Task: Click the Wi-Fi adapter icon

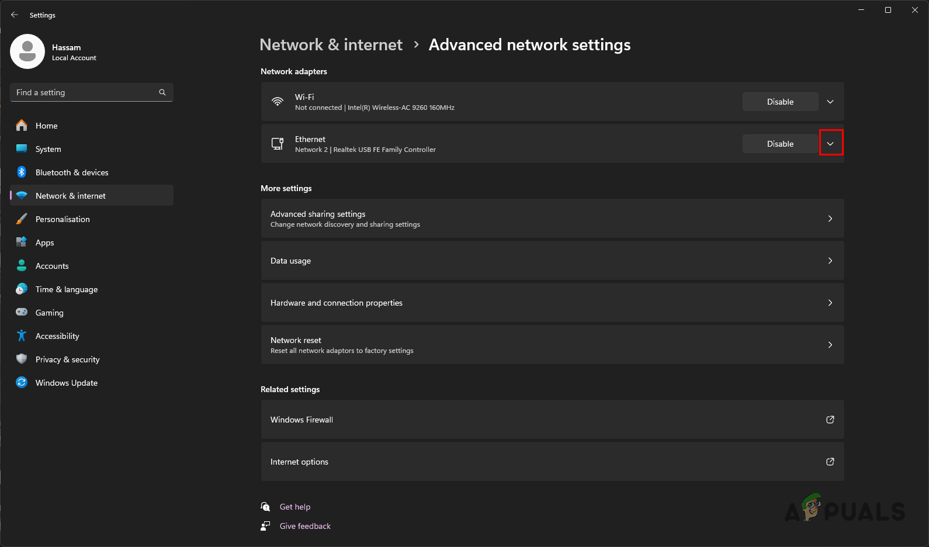Action: [278, 101]
